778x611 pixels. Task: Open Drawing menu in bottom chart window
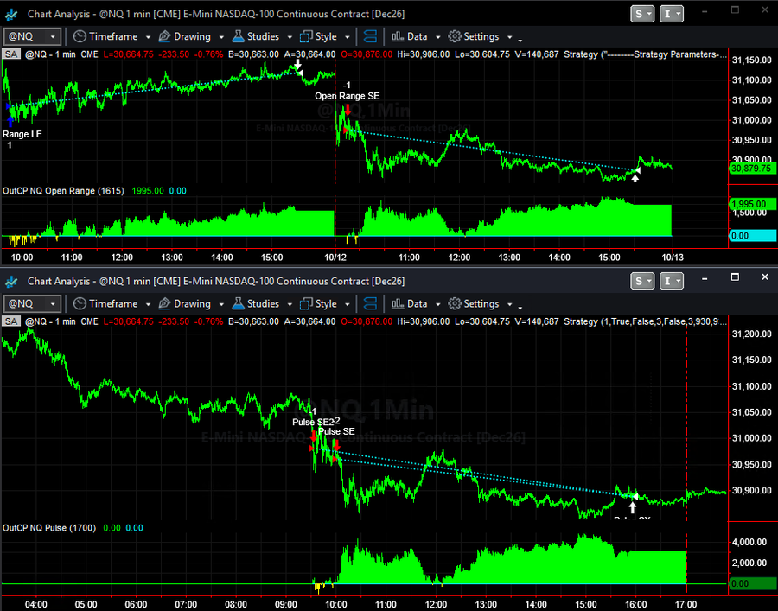coord(191,304)
